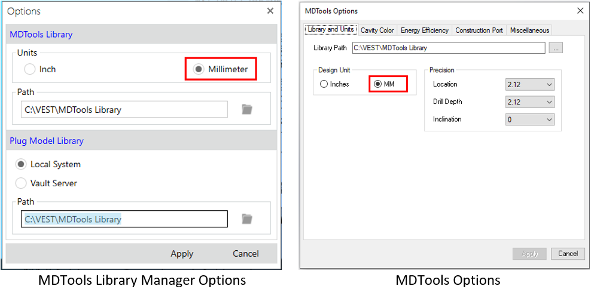
Task: Switch to the Library and Units tab
Action: (x=331, y=30)
